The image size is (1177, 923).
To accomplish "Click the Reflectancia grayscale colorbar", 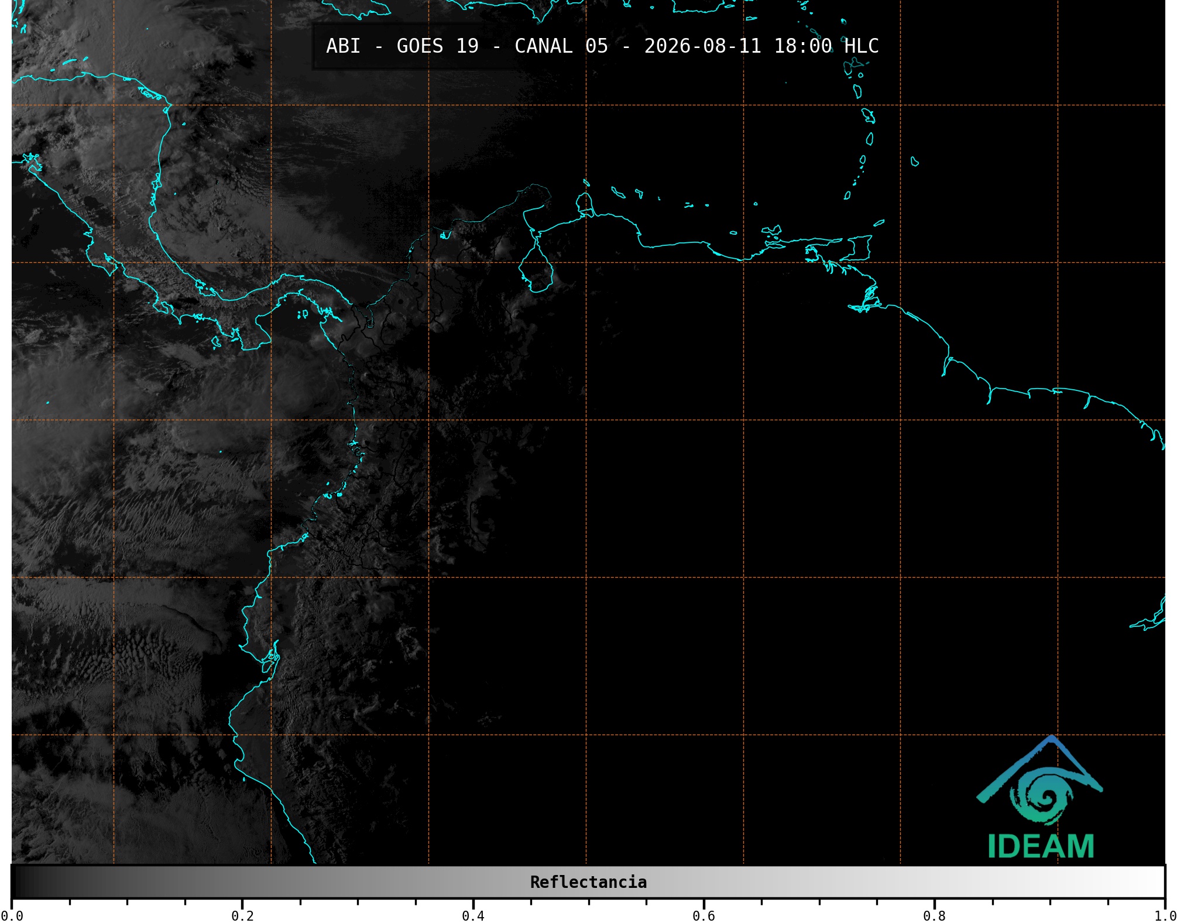I will (x=588, y=882).
